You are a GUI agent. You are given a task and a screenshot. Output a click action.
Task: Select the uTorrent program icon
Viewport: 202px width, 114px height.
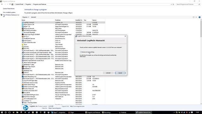coord(22,47)
